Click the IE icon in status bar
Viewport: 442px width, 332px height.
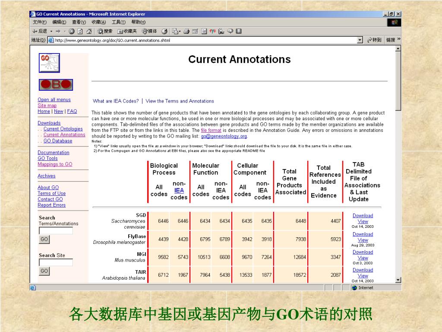pyautogui.click(x=33, y=287)
